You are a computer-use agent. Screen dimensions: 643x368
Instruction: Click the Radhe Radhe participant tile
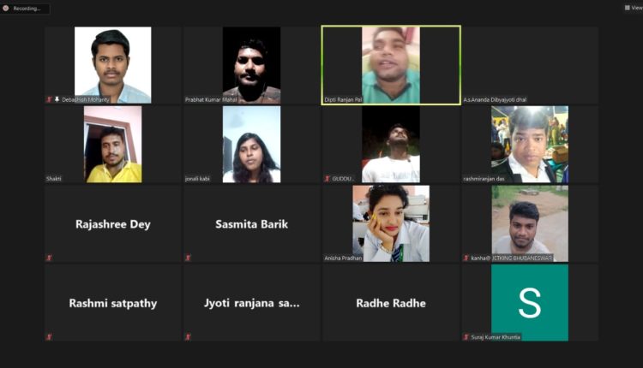pyautogui.click(x=391, y=302)
